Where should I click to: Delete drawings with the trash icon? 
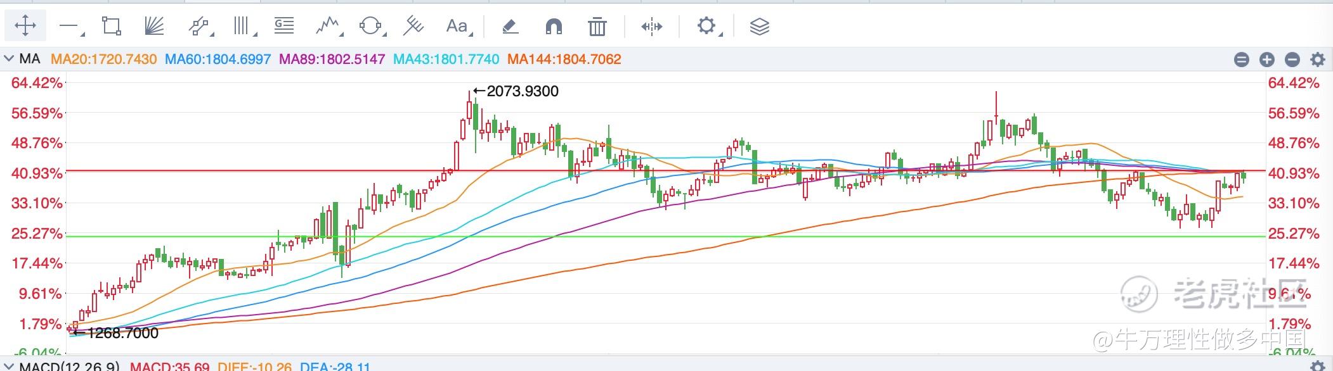pos(597,27)
